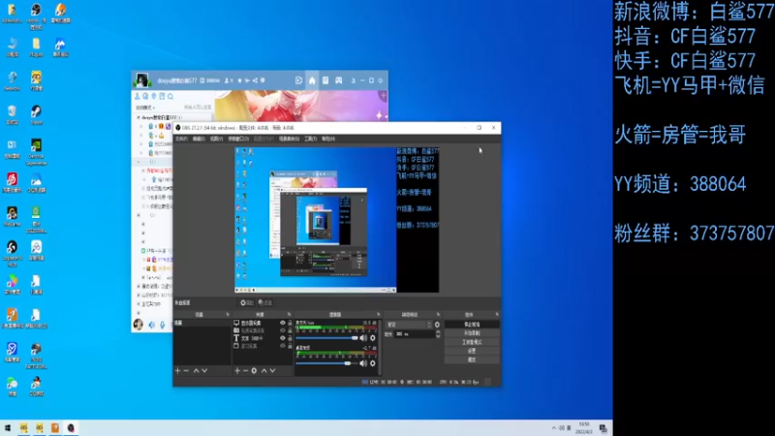The image size is (775, 436).
Task: Click the Properties button above scenes panel
Action: pos(247,303)
